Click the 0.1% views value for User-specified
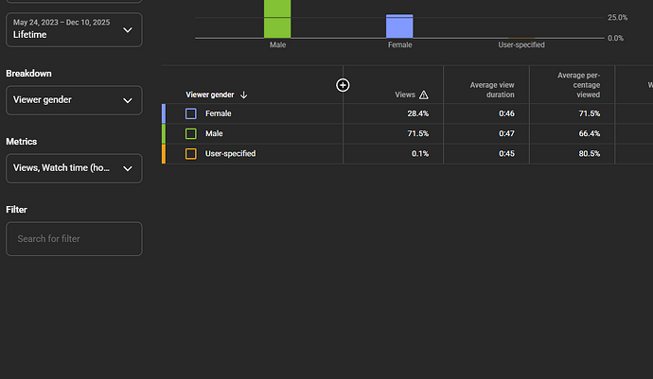Viewport: 653px width, 379px height. tap(420, 154)
